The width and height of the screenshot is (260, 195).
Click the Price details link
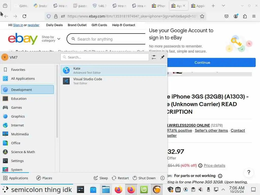(x=214, y=166)
